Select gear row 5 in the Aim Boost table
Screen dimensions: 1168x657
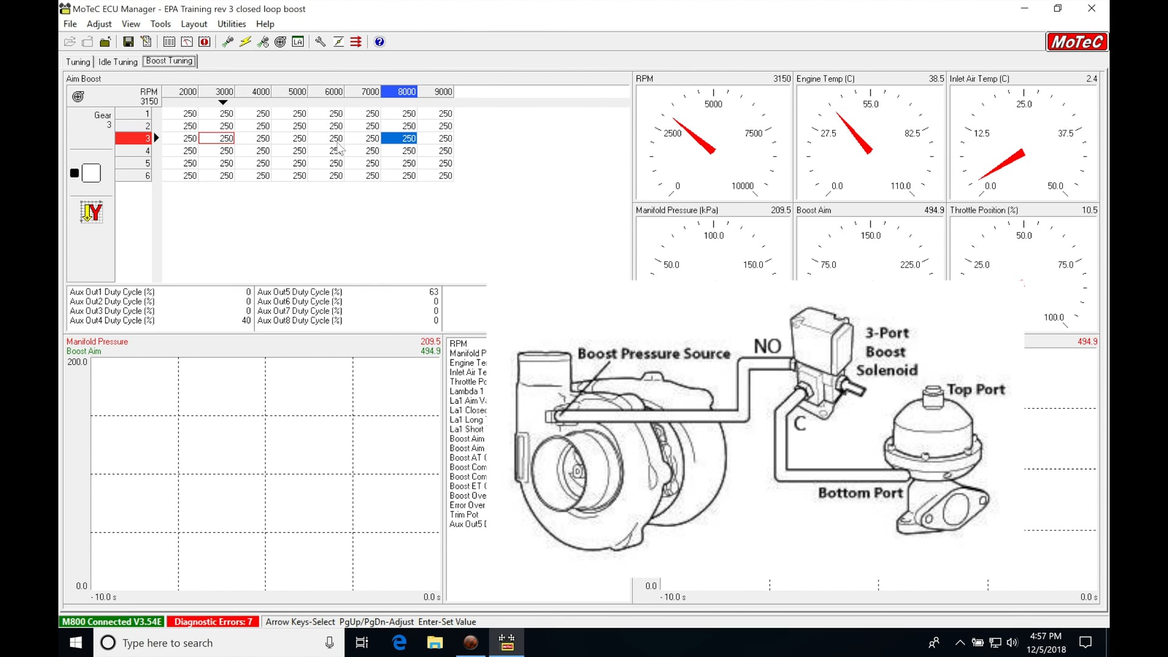[x=146, y=163]
